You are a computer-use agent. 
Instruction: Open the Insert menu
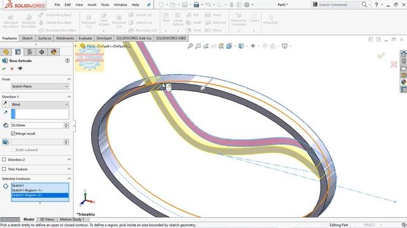[x=92, y=4]
